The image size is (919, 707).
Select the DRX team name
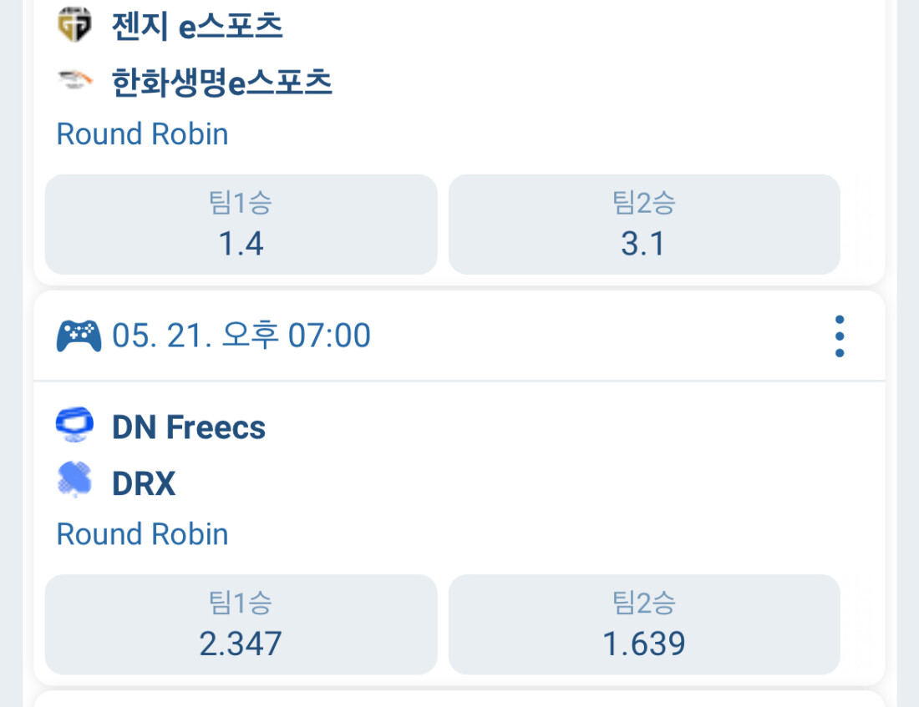coord(144,484)
